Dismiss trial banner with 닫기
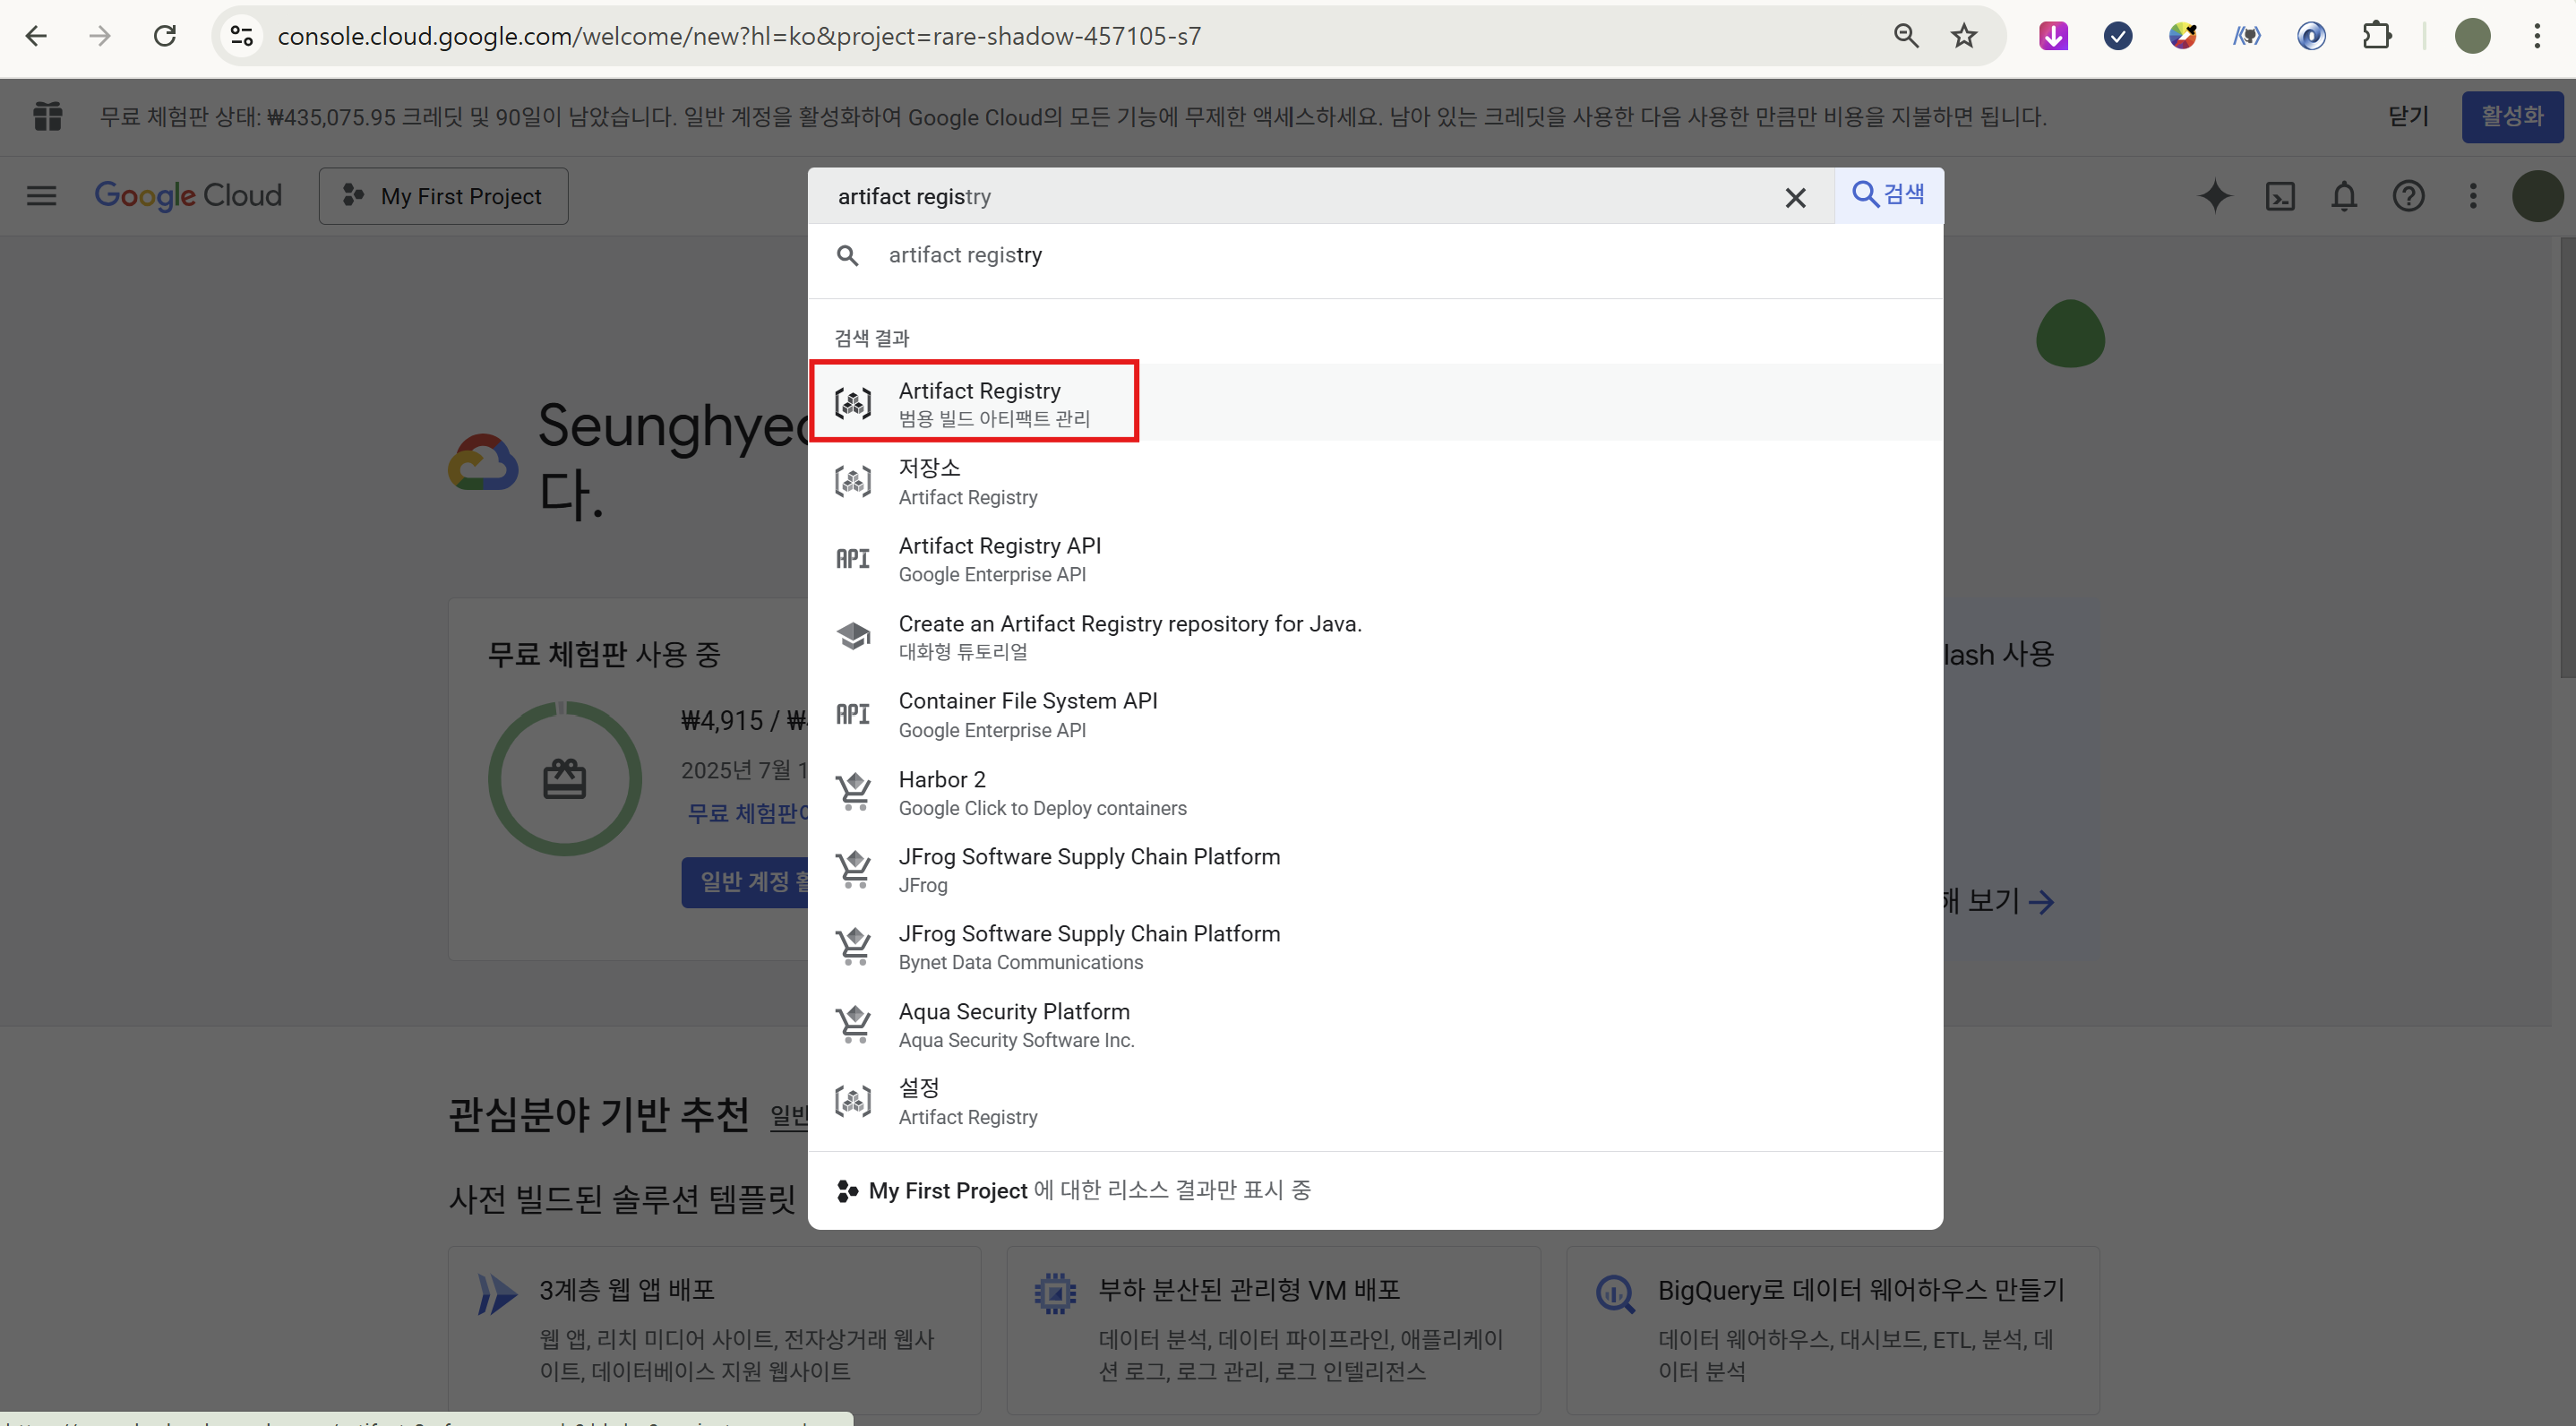The width and height of the screenshot is (2576, 1426). pyautogui.click(x=2408, y=117)
